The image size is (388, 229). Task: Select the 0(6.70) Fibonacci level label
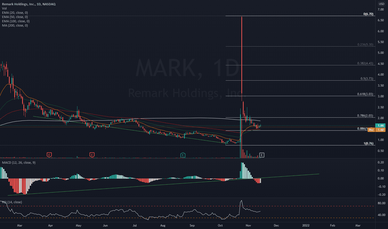(x=368, y=14)
